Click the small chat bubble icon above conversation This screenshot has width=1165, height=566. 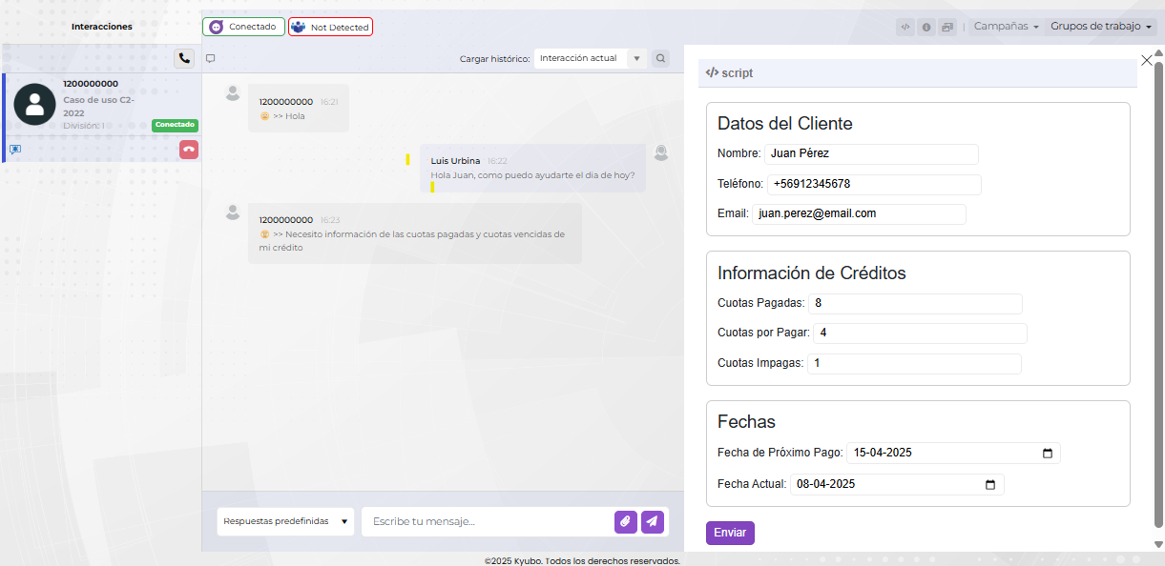(210, 58)
